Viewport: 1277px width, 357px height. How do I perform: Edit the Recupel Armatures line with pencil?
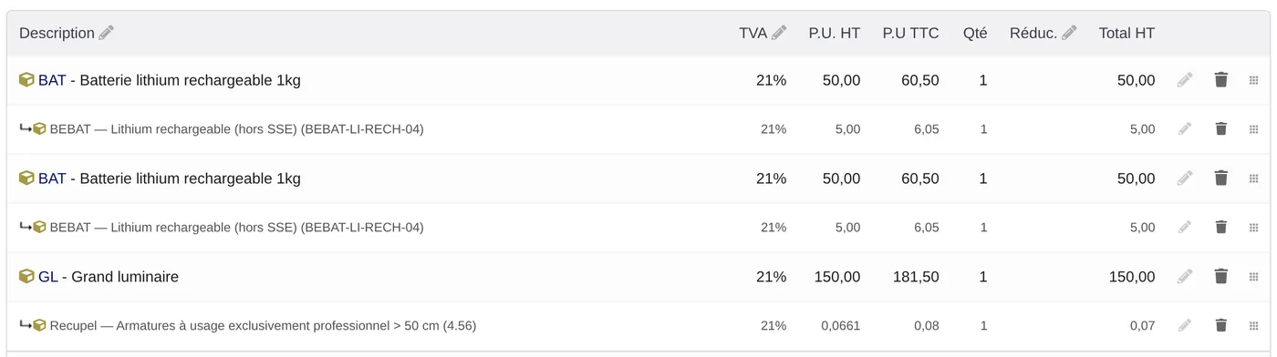pos(1185,325)
